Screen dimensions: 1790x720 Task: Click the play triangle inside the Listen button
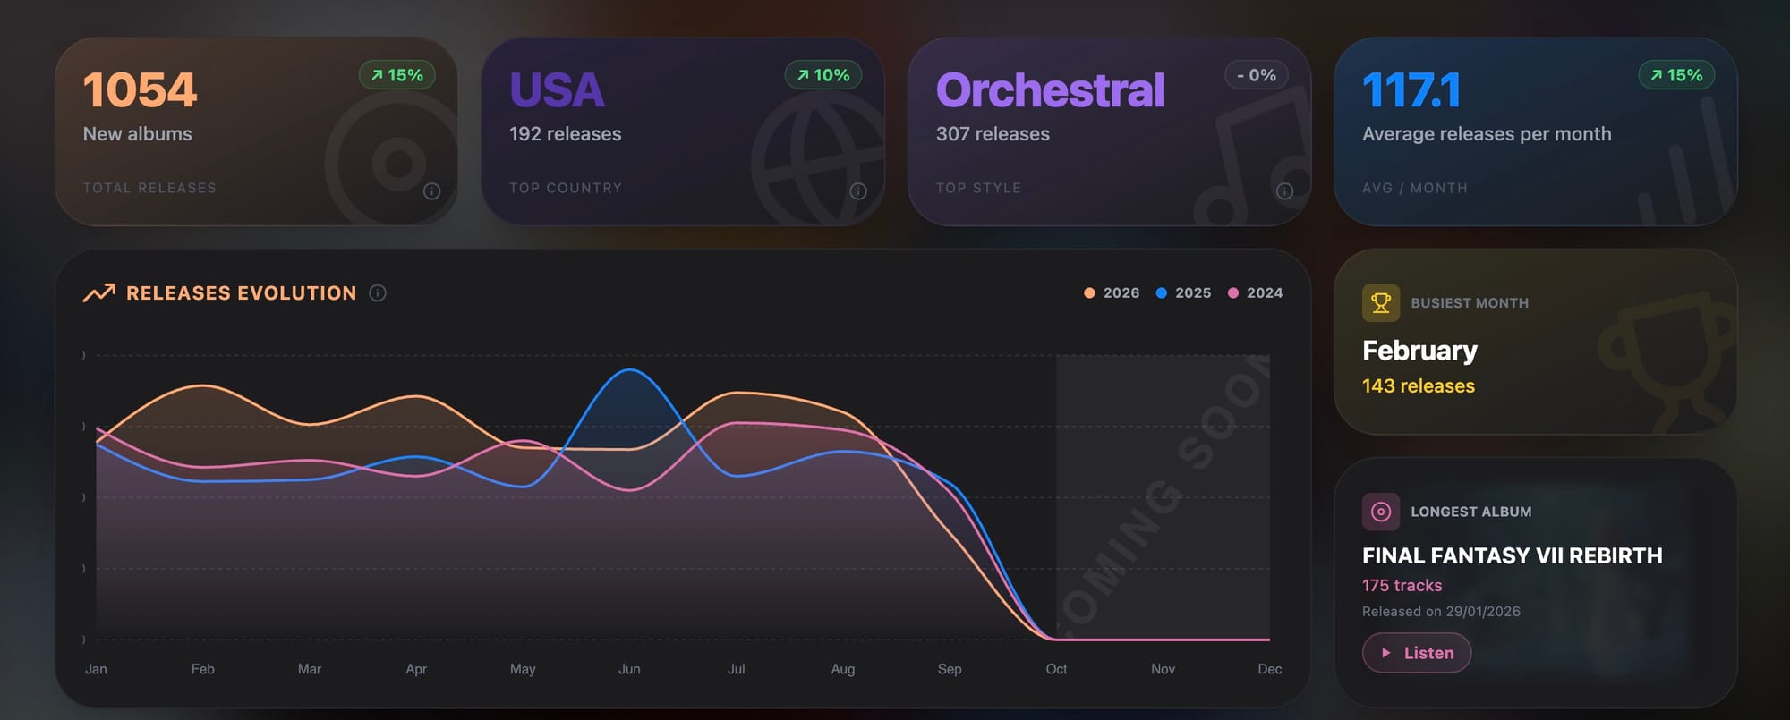point(1386,653)
